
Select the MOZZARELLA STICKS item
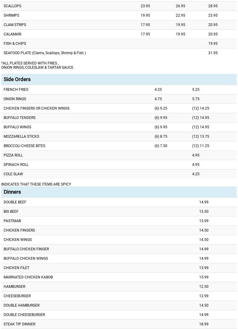tap(21, 137)
